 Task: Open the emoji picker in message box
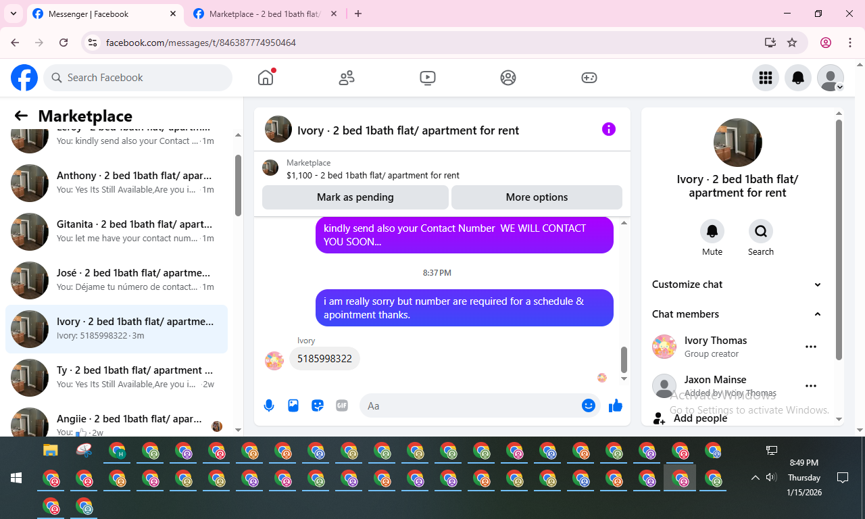589,405
